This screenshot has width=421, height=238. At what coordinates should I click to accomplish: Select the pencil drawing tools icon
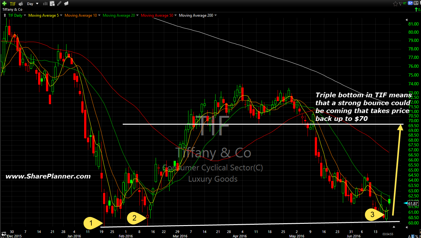(59, 4)
